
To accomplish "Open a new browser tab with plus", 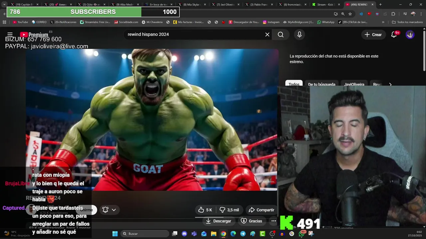I will pos(380,5).
